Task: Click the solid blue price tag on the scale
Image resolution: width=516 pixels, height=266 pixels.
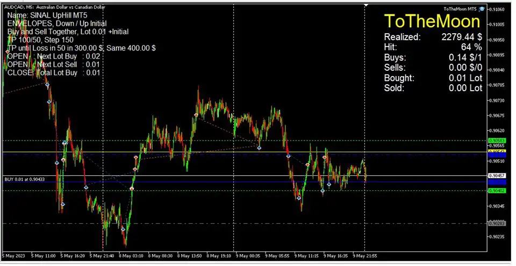Action: tap(497, 182)
